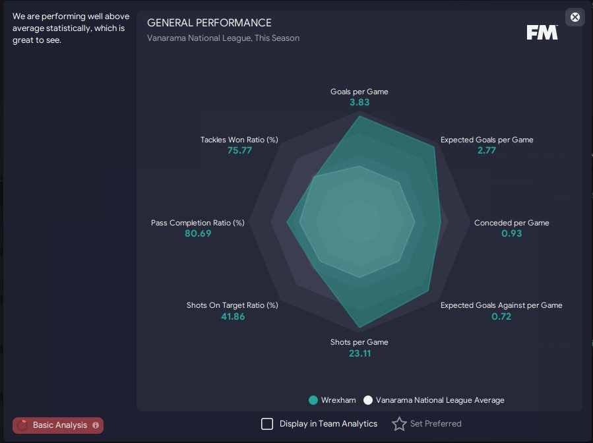
Task: Select the Goals per Game axis label
Action: coord(359,92)
